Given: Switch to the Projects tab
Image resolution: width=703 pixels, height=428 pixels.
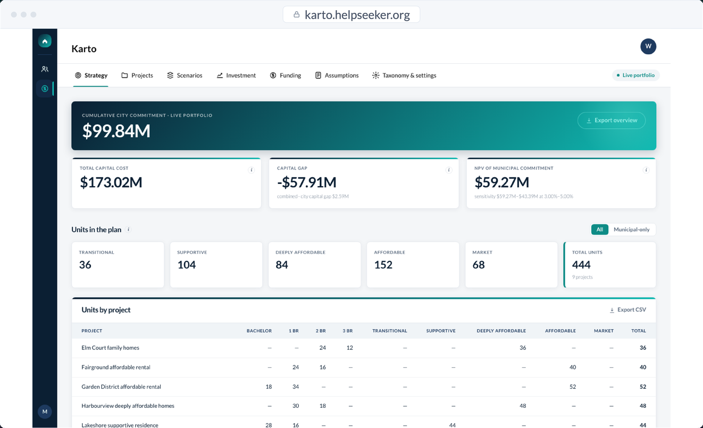Looking at the screenshot, I should [x=137, y=75].
